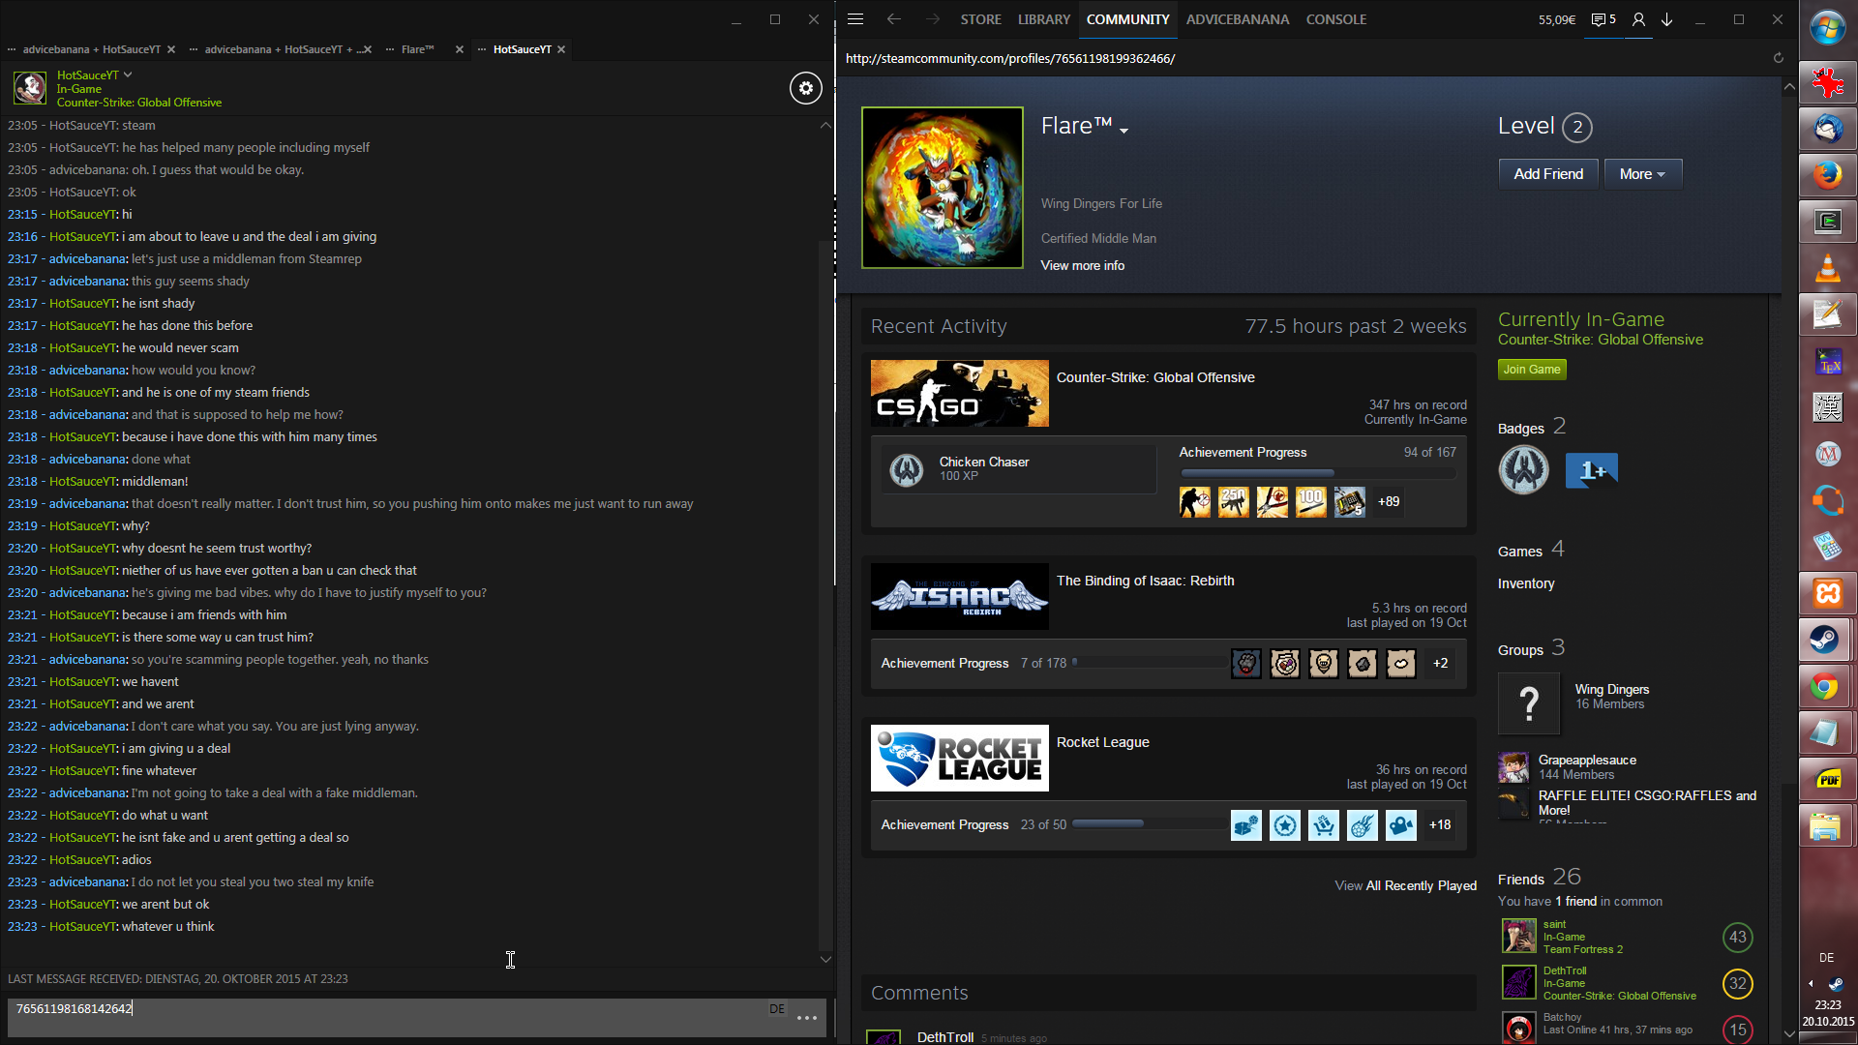The height and width of the screenshot is (1045, 1858).
Task: Reload the Steam community page
Action: pyautogui.click(x=1778, y=58)
